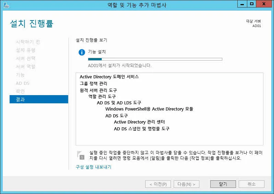This screenshot has height=194, width=274.
Task: Click the 다음(N) > button
Action: pyautogui.click(x=186, y=184)
